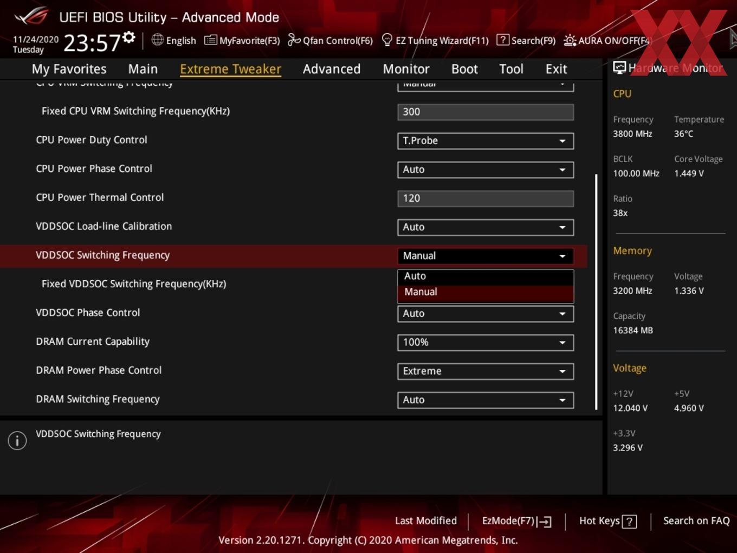The width and height of the screenshot is (737, 553).
Task: Open DRAM Power Phase Control dropdown
Action: (486, 371)
